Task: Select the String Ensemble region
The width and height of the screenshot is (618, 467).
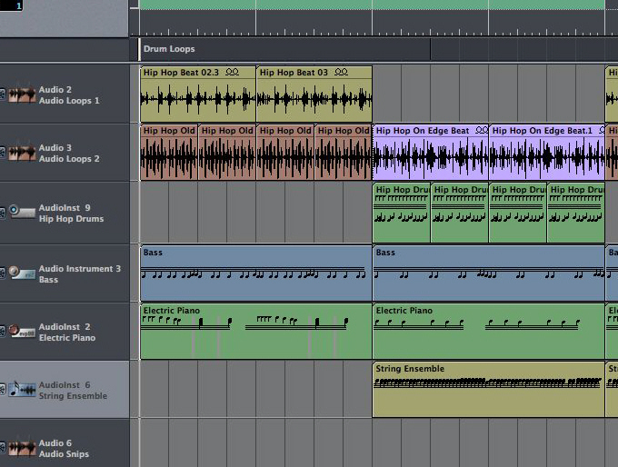Action: [x=489, y=390]
